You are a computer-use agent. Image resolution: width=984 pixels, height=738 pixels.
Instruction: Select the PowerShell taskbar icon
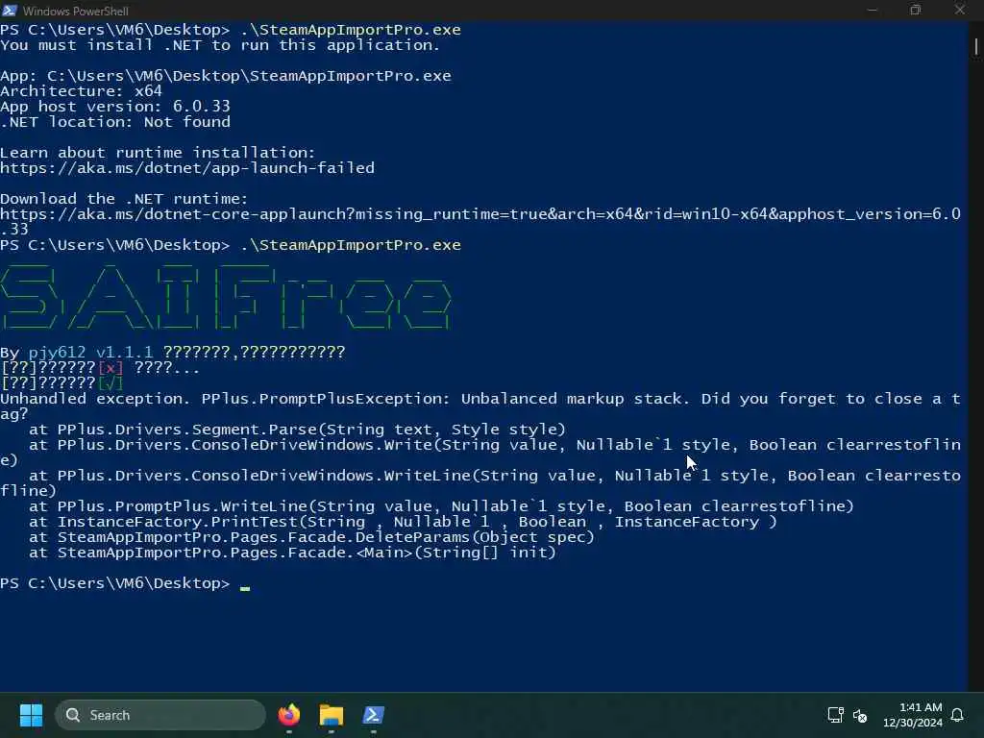coord(374,715)
